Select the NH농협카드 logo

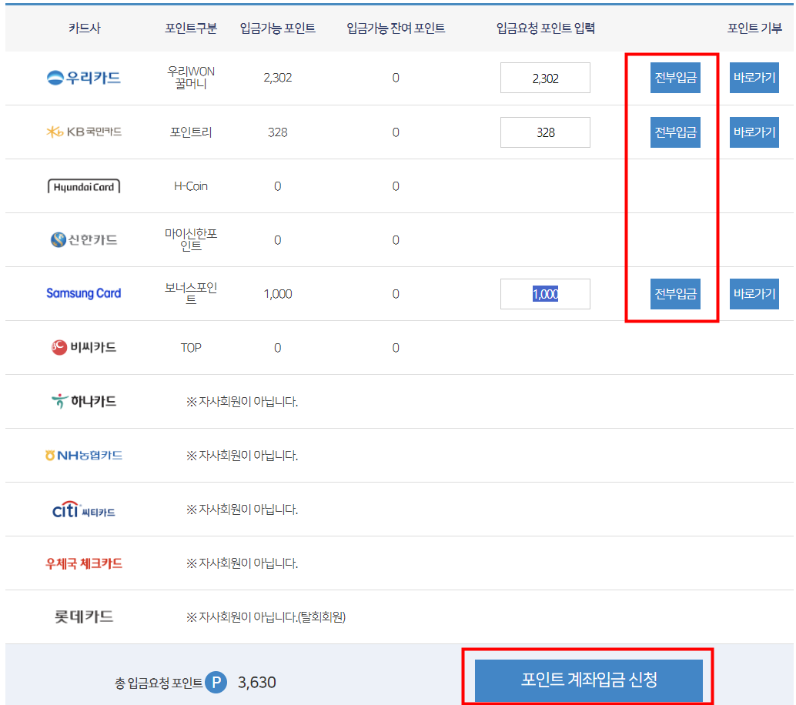coord(83,455)
